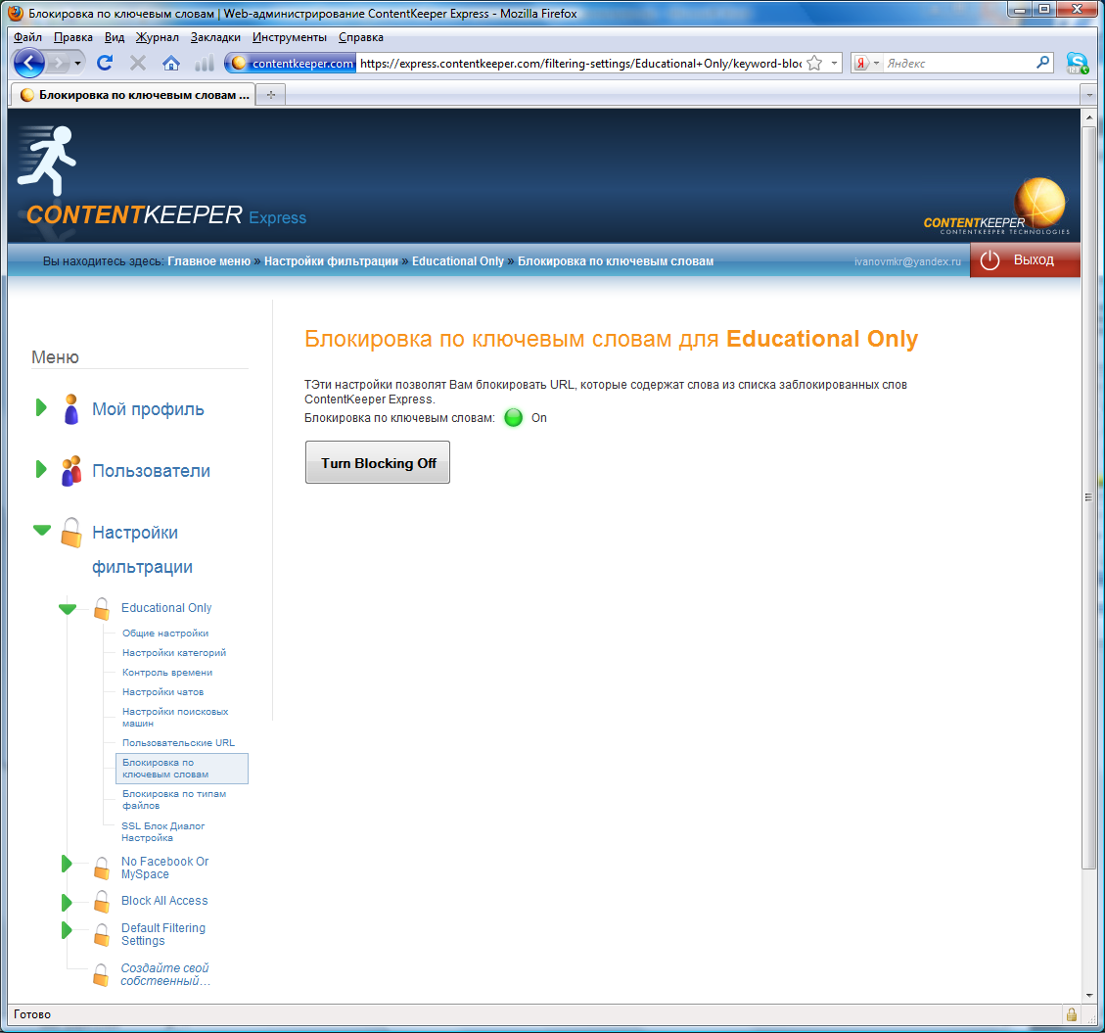Click the Default Filtering Settings padlock icon
This screenshot has width=1105, height=1033.
(x=102, y=935)
